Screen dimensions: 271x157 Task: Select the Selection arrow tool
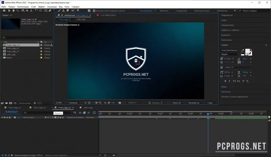point(9,11)
